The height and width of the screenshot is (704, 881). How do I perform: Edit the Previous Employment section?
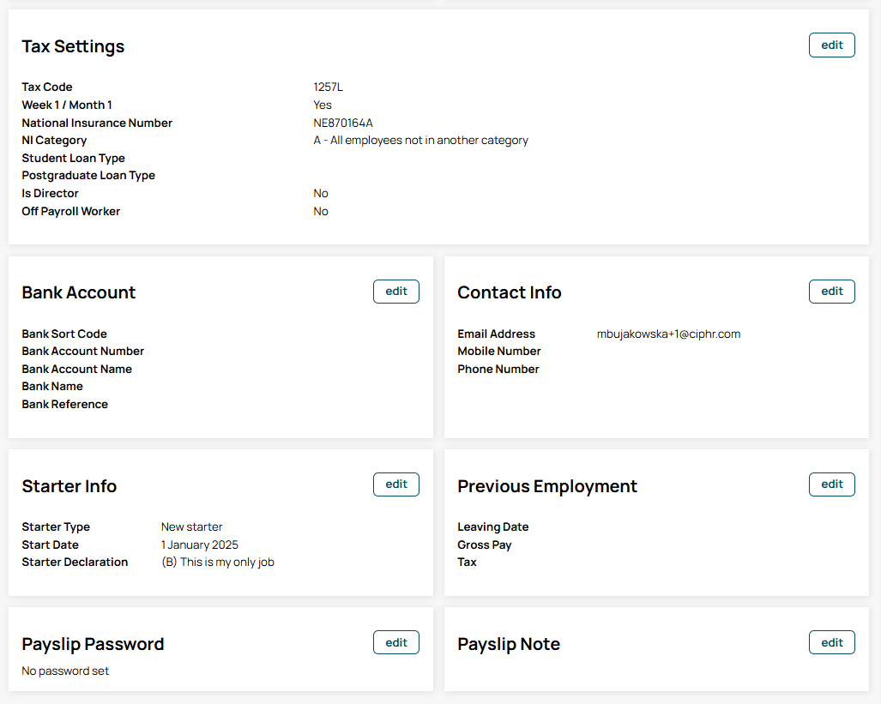[x=831, y=484]
